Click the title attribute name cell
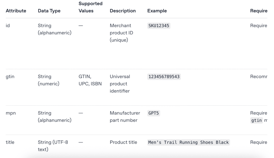 10,142
